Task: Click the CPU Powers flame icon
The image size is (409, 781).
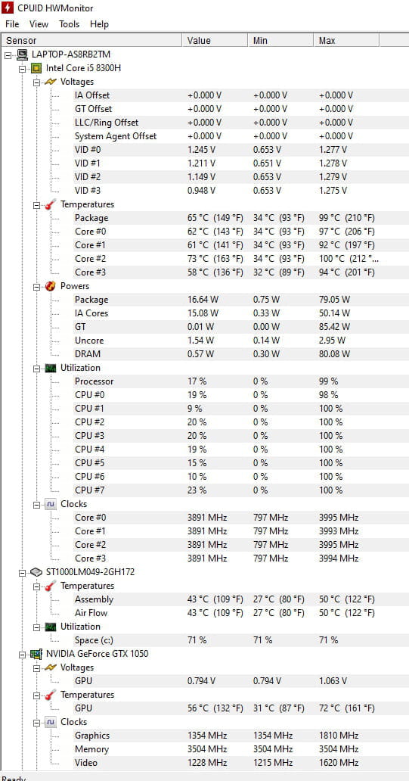Action: point(50,286)
